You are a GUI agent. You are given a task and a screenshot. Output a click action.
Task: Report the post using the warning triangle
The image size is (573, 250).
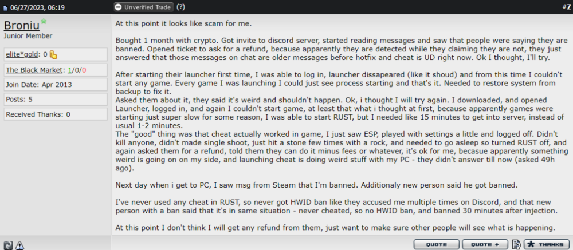[19, 245]
